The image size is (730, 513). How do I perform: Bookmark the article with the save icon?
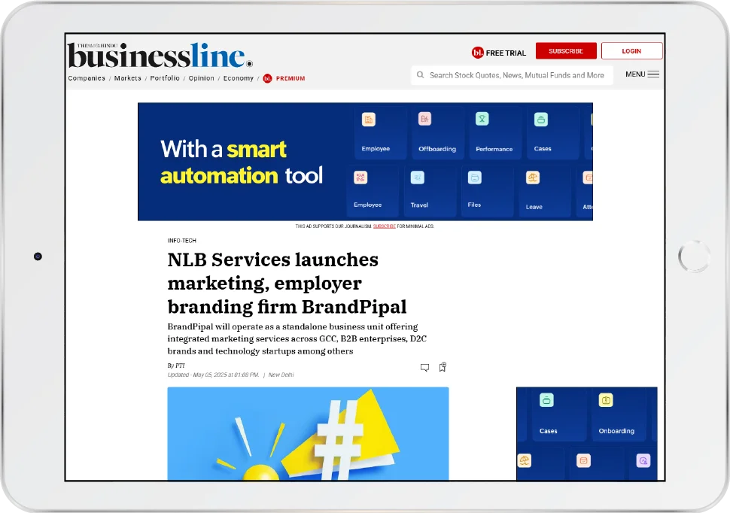pos(443,367)
